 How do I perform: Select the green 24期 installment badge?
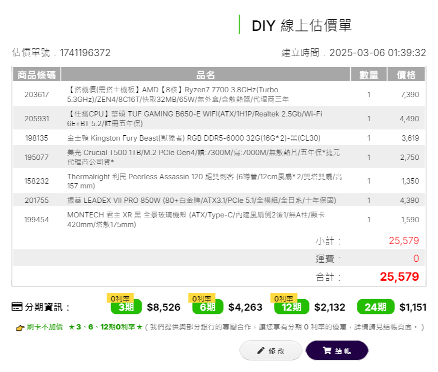[x=374, y=305]
